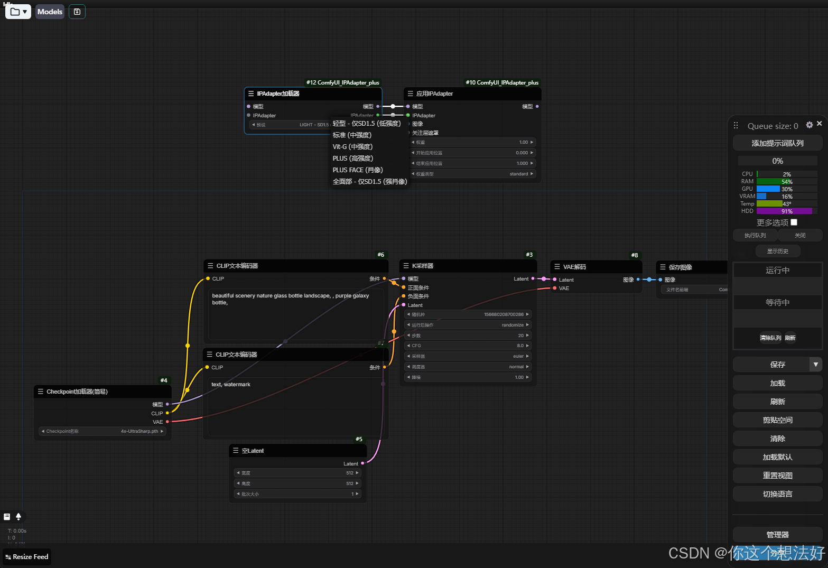Viewport: 828px width, 568px height.
Task: Click Resize Feed button
Action: coord(27,557)
